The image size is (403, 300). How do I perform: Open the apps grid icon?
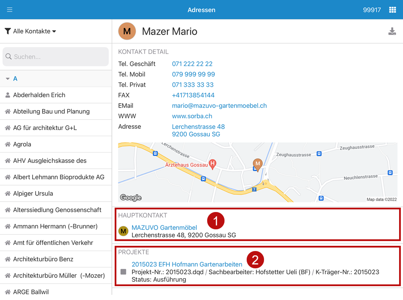coord(392,10)
